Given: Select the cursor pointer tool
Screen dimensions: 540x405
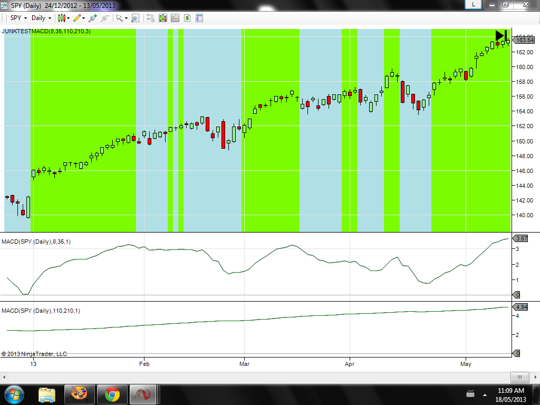Looking at the screenshot, I should 120,18.
